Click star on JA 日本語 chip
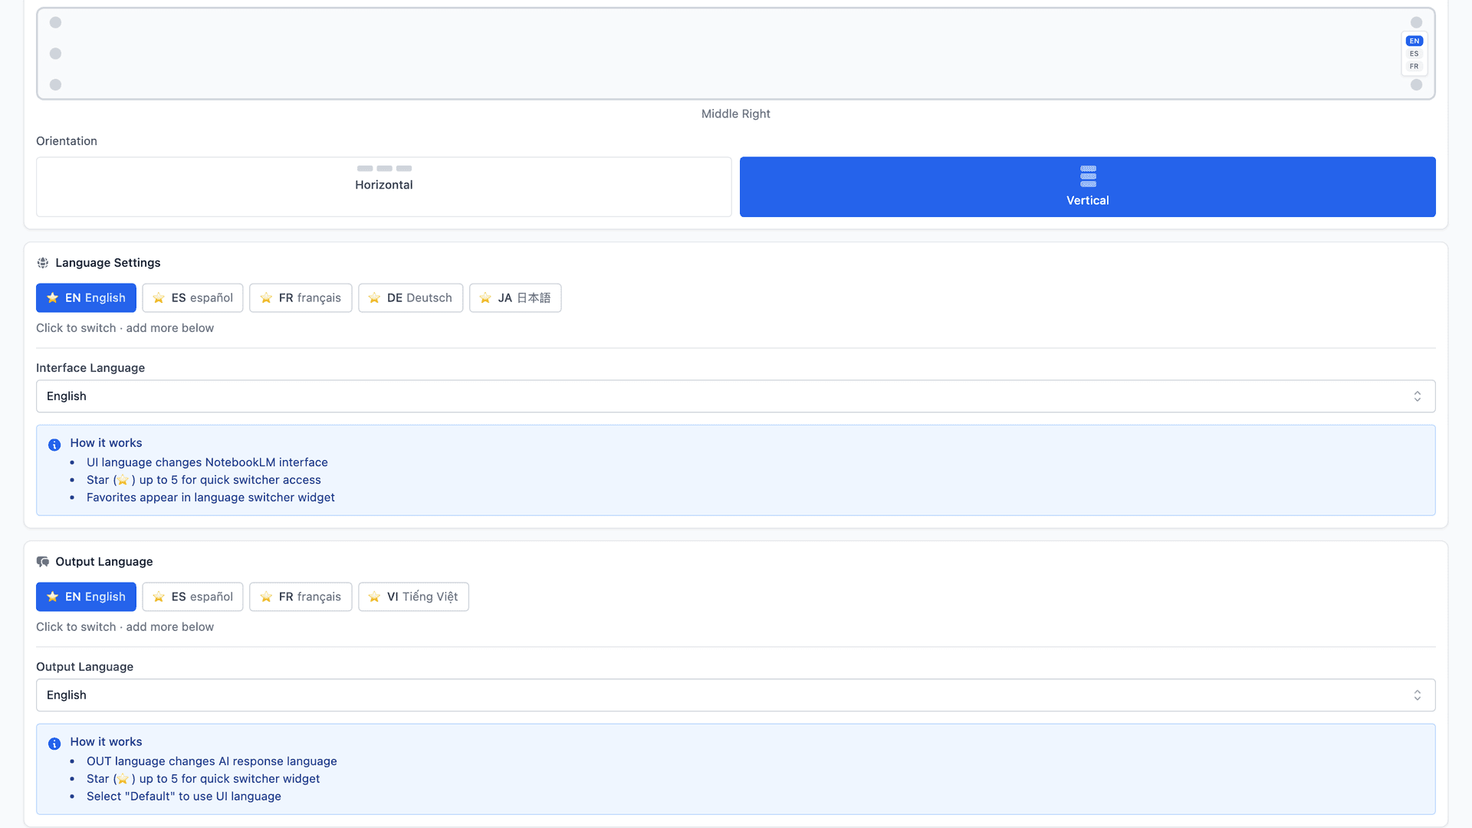The width and height of the screenshot is (1472, 828). [485, 297]
